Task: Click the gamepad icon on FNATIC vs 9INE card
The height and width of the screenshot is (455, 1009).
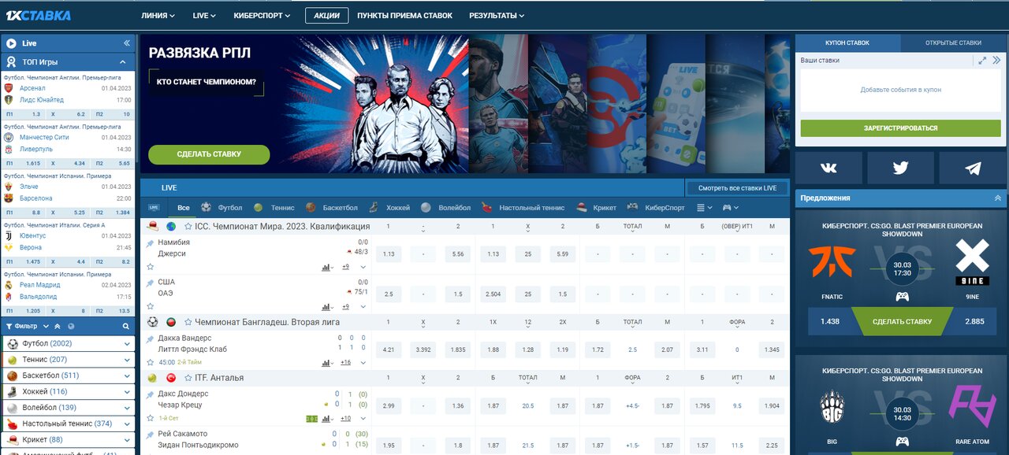Action: pos(902,297)
